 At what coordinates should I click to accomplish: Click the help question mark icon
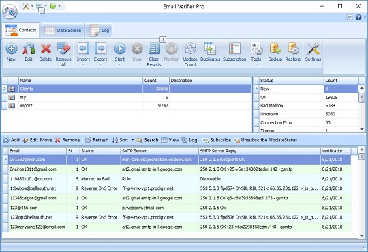click(358, 17)
